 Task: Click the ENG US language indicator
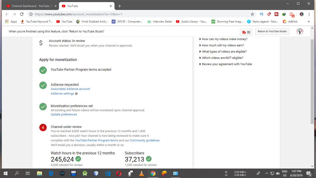[285, 173]
